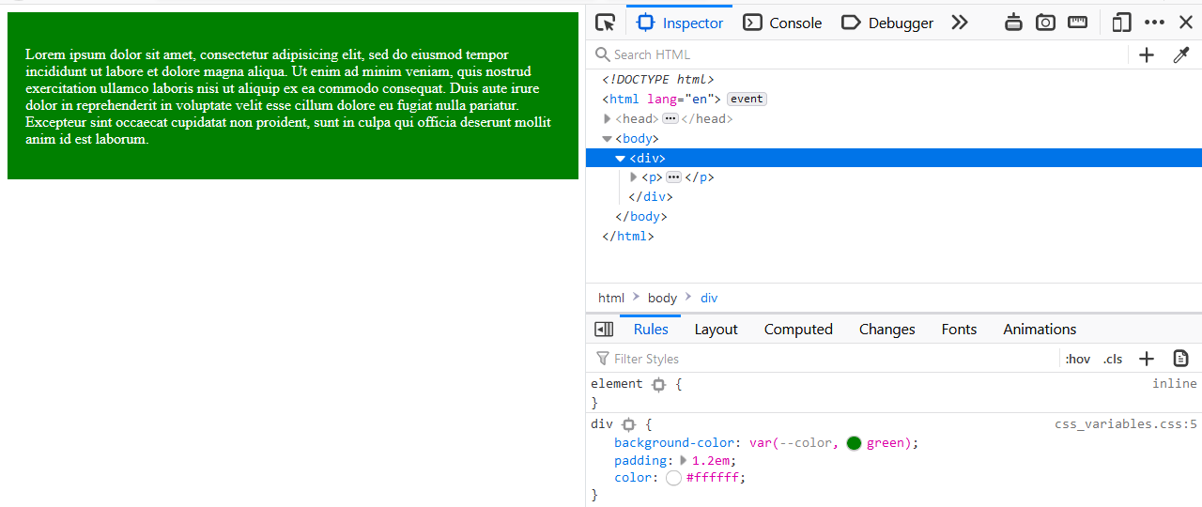
Task: Expand the p element node
Action: (x=634, y=177)
